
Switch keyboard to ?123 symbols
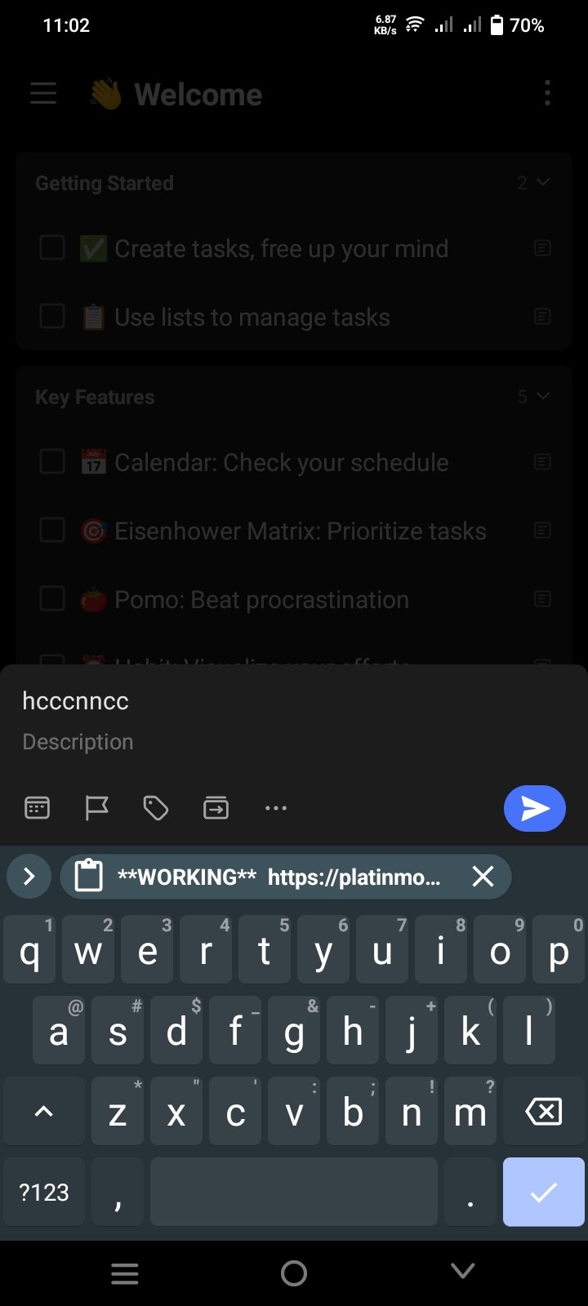coord(44,1192)
